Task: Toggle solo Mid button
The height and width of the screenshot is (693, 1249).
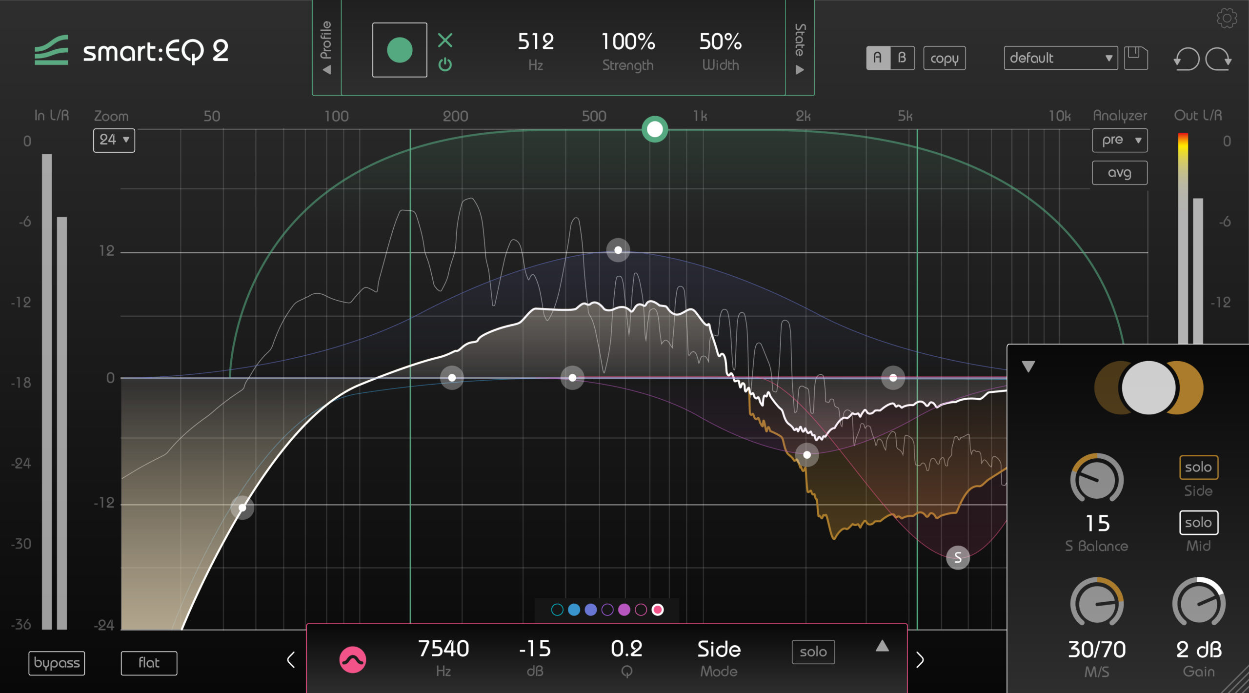Action: (x=1199, y=523)
